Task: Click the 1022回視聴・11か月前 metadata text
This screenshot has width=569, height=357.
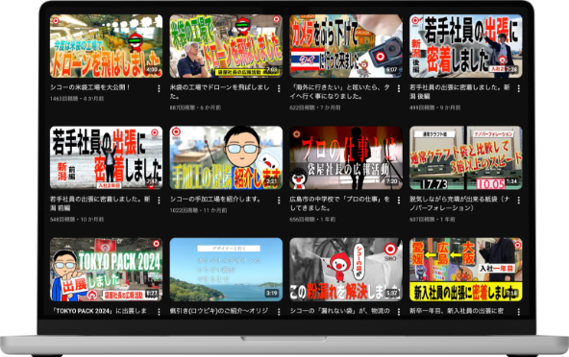Action: (199, 210)
